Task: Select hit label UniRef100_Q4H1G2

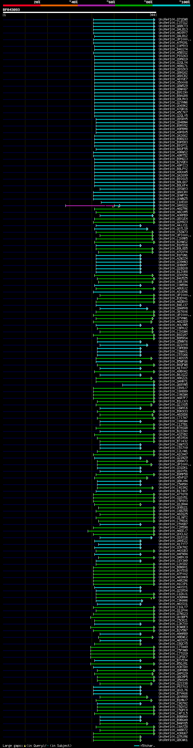Action: [173, 206]
